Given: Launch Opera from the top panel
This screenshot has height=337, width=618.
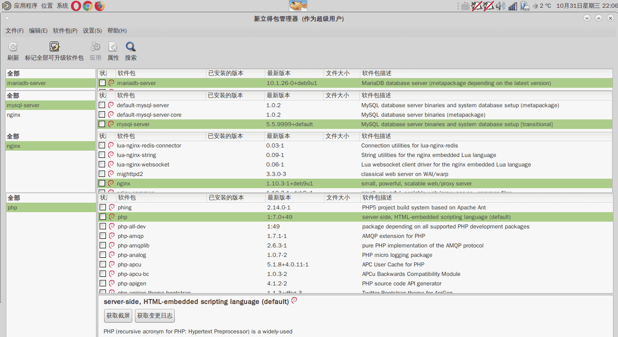Looking at the screenshot, I should point(76,6).
